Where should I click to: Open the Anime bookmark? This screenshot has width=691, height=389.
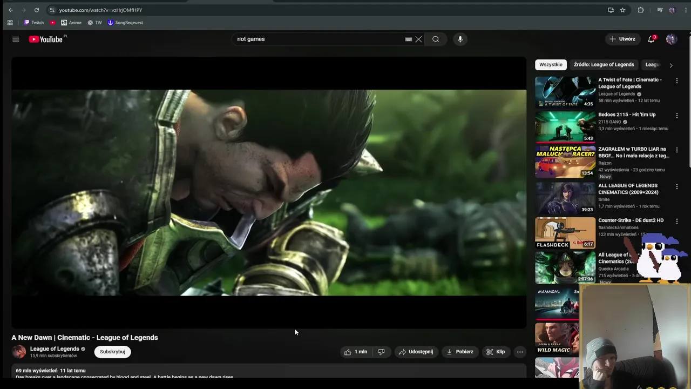click(71, 23)
